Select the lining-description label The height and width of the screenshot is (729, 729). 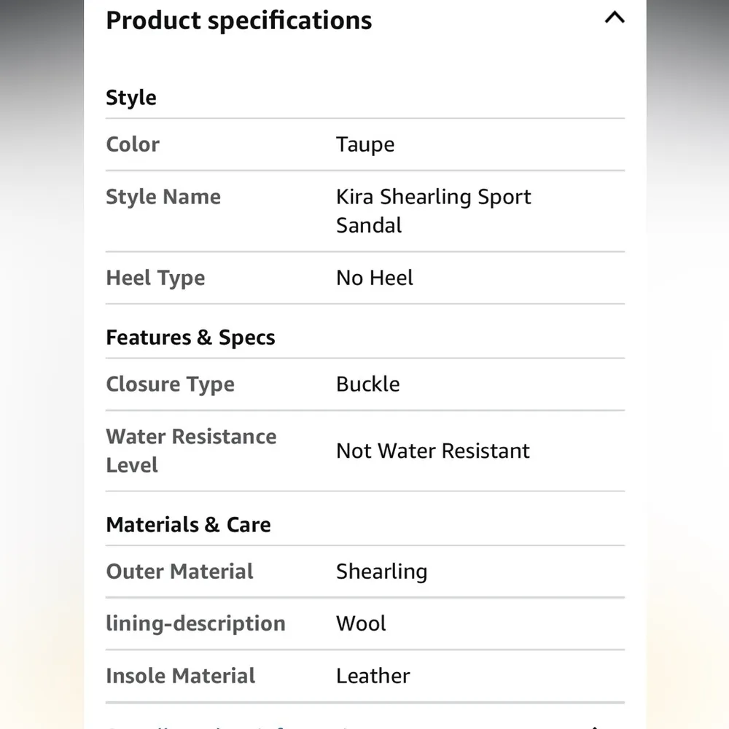195,623
